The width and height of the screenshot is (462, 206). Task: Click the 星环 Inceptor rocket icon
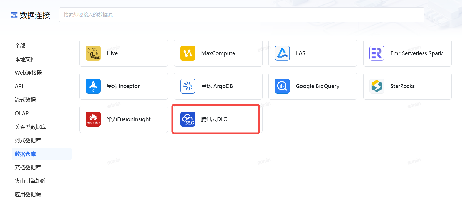pos(93,86)
